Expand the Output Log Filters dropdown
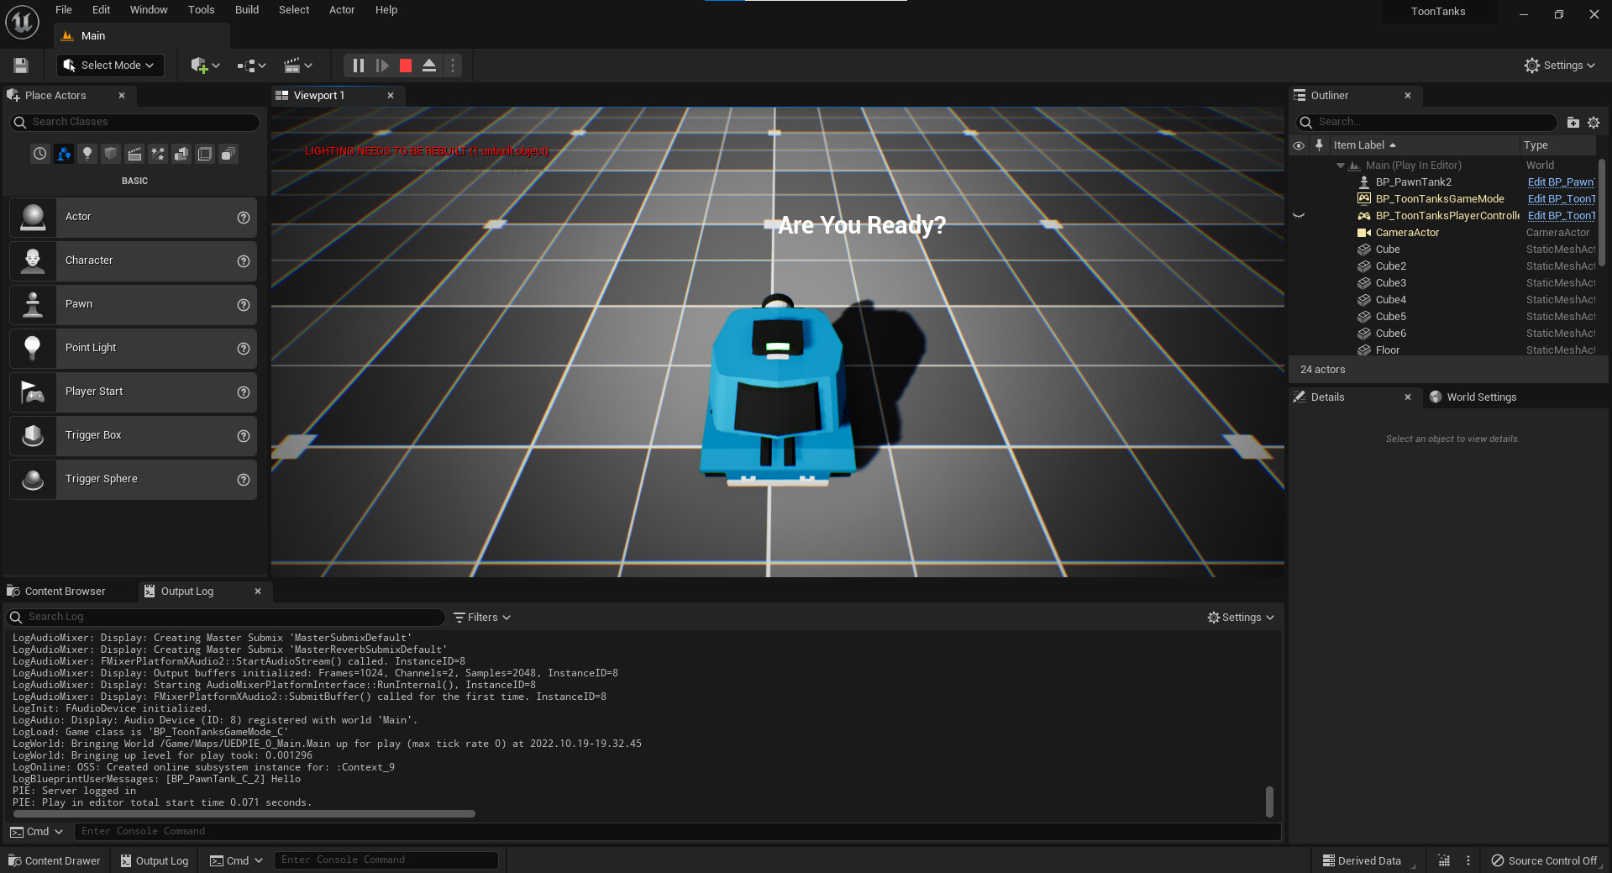 [482, 618]
